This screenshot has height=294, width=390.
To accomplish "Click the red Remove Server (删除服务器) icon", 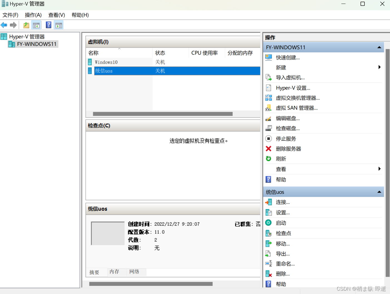I will click(269, 149).
